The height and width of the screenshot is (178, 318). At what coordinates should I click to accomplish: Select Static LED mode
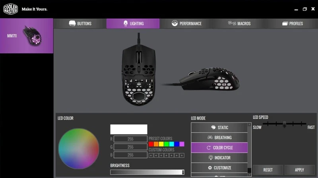pyautogui.click(x=219, y=127)
